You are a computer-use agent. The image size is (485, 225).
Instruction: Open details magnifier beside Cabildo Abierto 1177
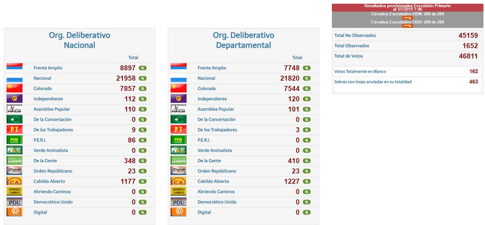(x=142, y=181)
